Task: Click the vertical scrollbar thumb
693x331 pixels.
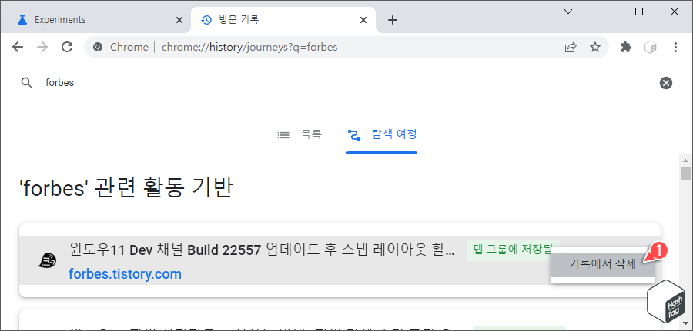Action: click(685, 174)
